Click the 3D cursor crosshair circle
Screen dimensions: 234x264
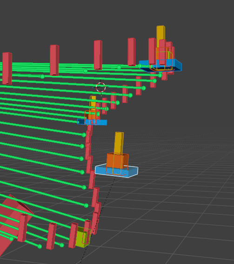(101, 87)
